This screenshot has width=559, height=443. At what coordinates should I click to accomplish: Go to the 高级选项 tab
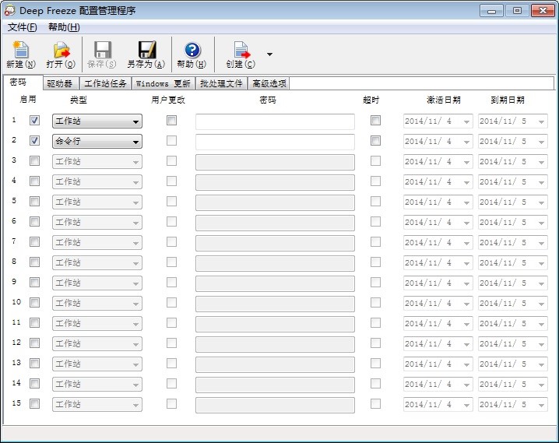click(x=269, y=83)
